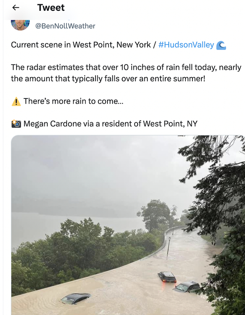Open the tweet author's profile avatar
245x315 pixels.
pyautogui.click(x=20, y=24)
